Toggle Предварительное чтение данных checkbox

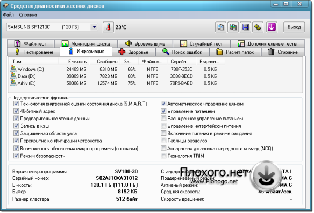[16, 119]
